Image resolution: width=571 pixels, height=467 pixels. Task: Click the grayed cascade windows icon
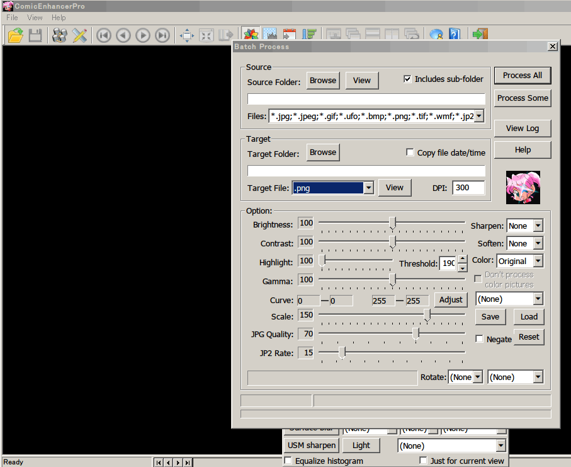pos(353,33)
